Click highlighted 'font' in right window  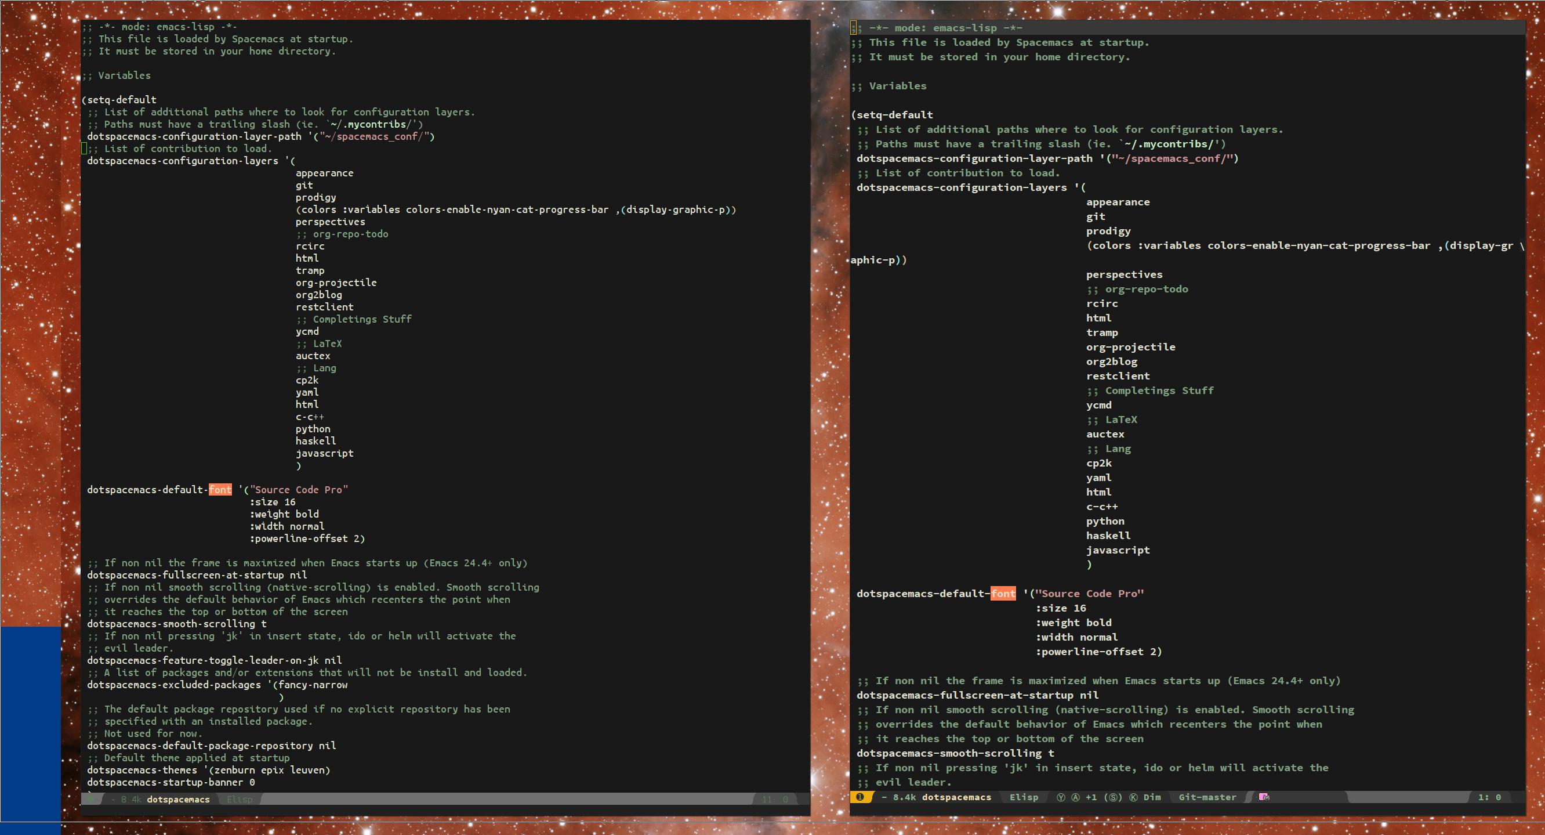pyautogui.click(x=1003, y=593)
